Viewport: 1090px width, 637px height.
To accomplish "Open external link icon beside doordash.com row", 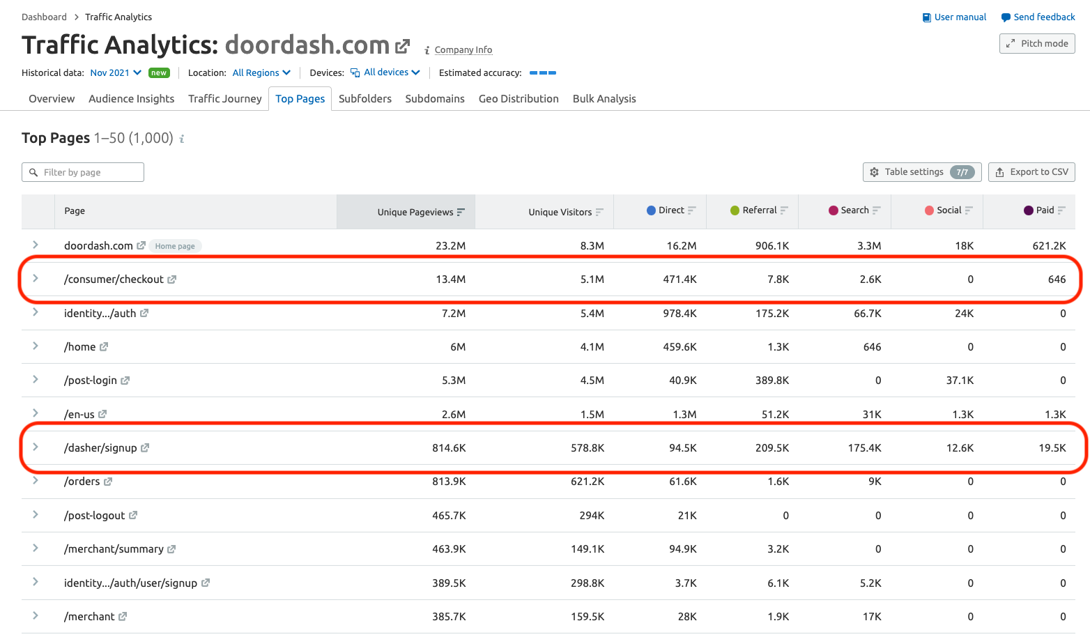I will tap(141, 245).
